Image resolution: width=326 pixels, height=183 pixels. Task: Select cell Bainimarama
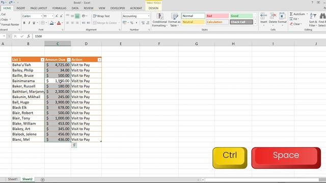[x=28, y=81]
